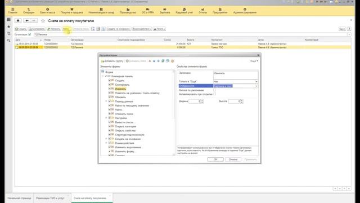Toggle the Изменить element checkbox
This screenshot has height=203, width=360.
(110, 89)
